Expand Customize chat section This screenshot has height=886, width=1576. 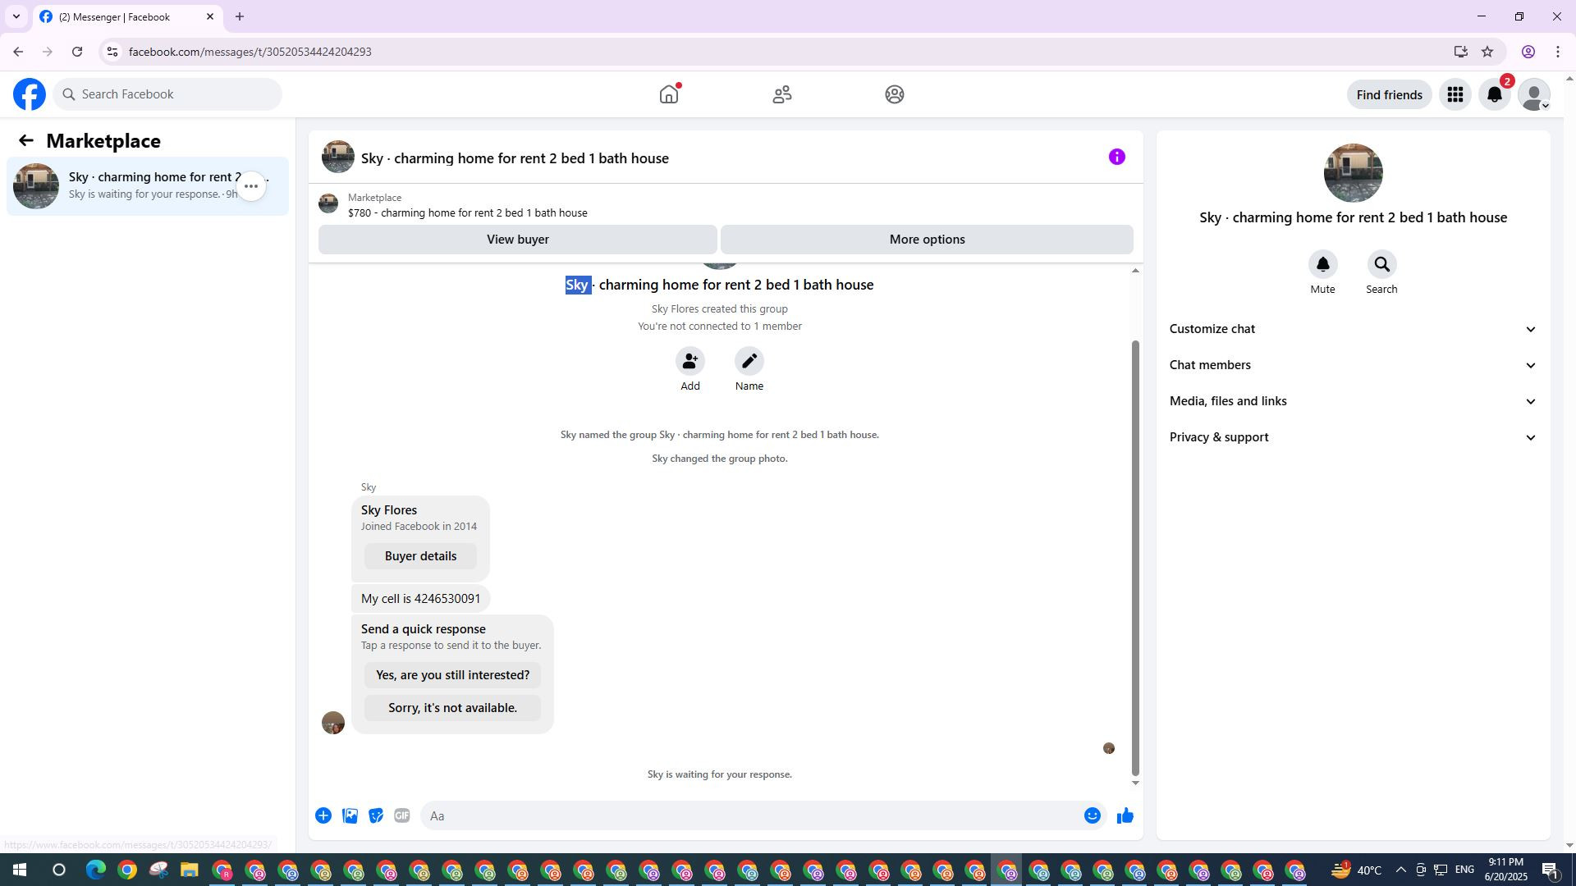[1352, 329]
